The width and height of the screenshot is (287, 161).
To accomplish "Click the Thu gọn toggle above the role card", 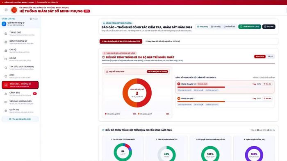I will [34, 19].
